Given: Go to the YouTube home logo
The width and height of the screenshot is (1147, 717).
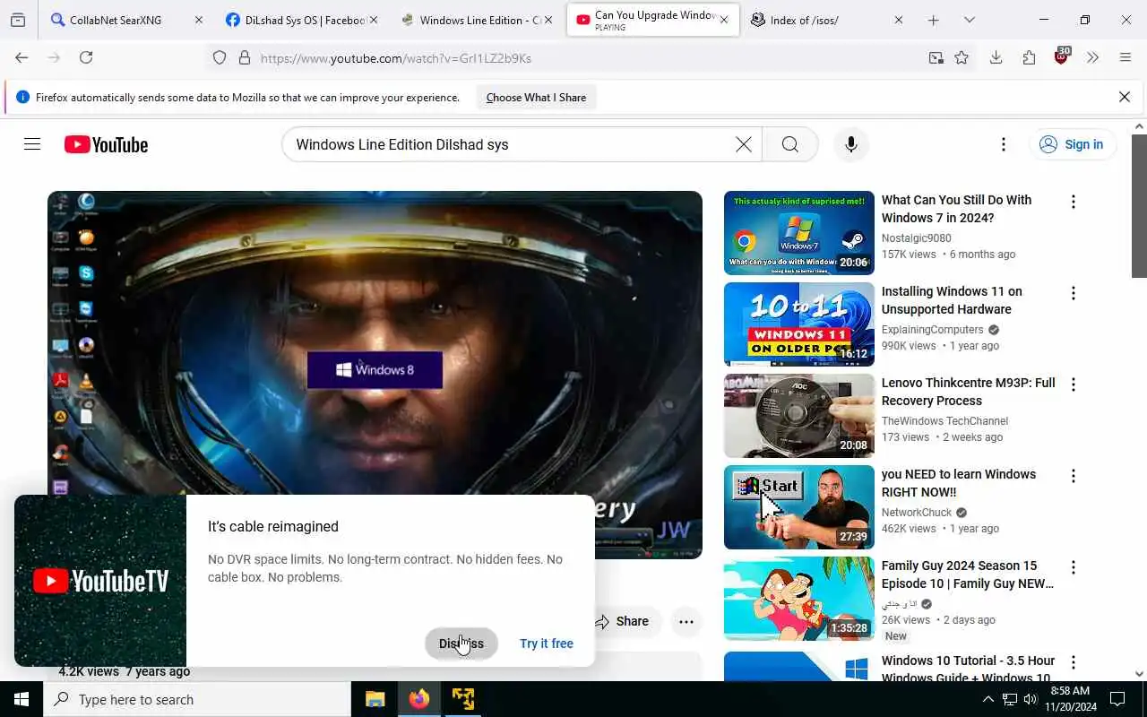Looking at the screenshot, I should [106, 144].
